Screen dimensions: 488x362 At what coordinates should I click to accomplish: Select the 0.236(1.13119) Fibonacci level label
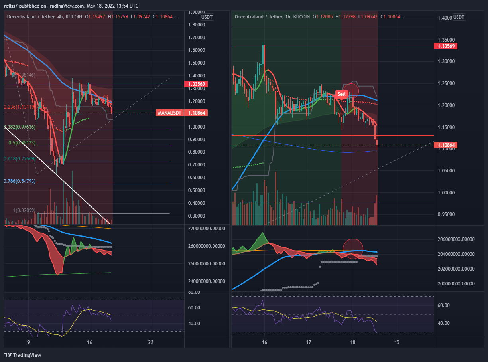(20, 107)
